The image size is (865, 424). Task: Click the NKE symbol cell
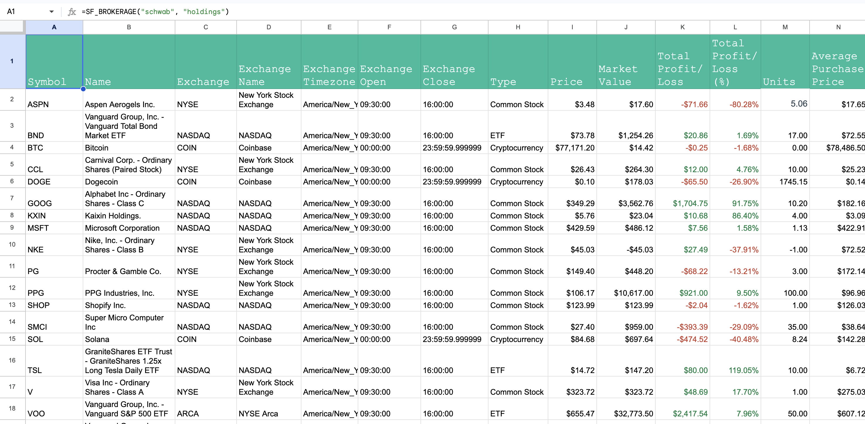(54, 245)
